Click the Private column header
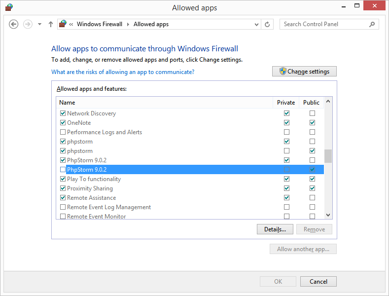Screen dimensions: 389x296 pyautogui.click(x=286, y=103)
